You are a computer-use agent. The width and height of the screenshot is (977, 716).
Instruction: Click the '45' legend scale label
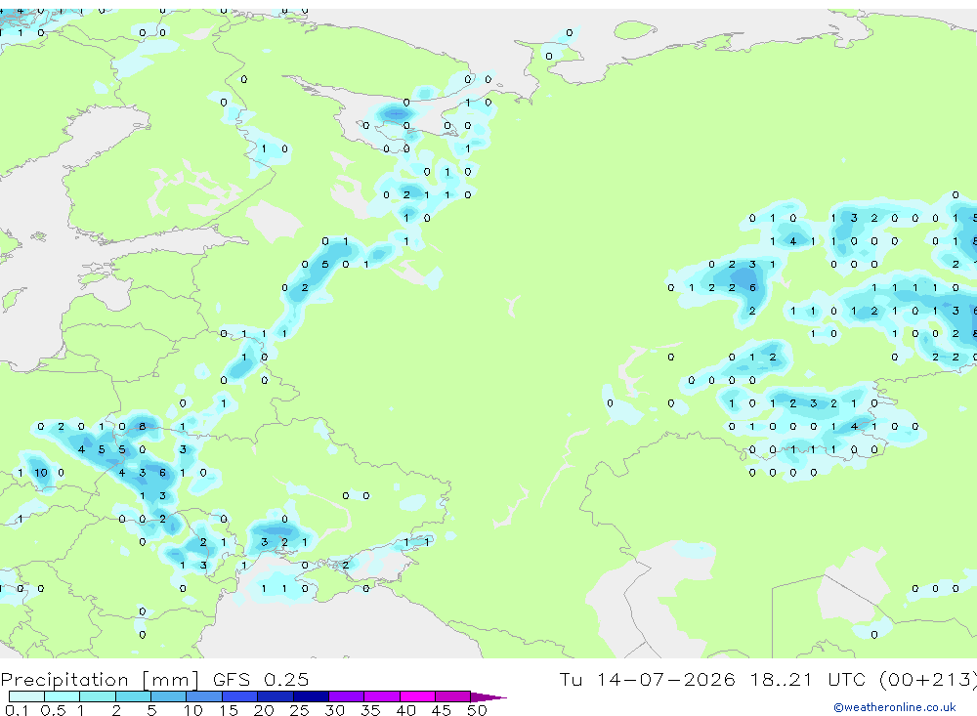pos(442,710)
